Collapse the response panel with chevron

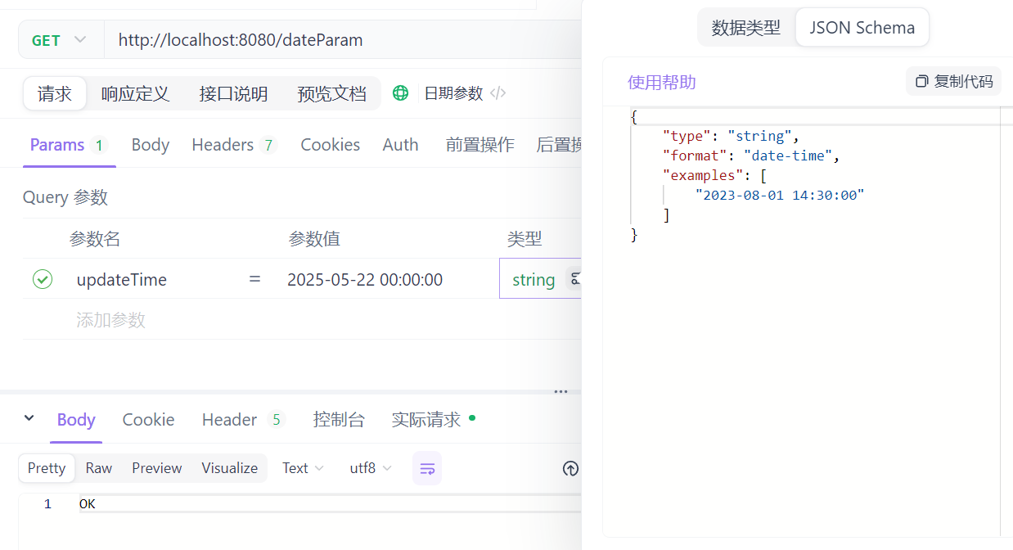[29, 418]
